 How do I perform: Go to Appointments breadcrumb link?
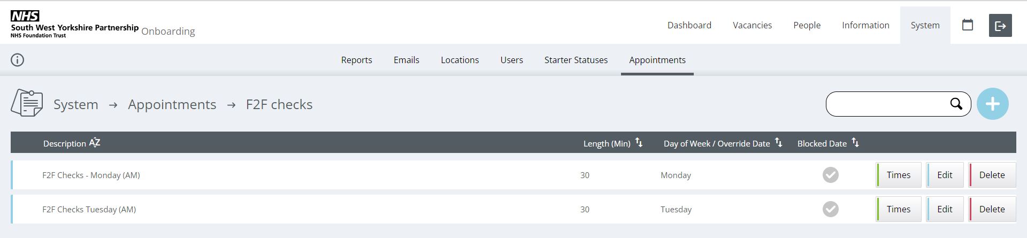(x=172, y=104)
